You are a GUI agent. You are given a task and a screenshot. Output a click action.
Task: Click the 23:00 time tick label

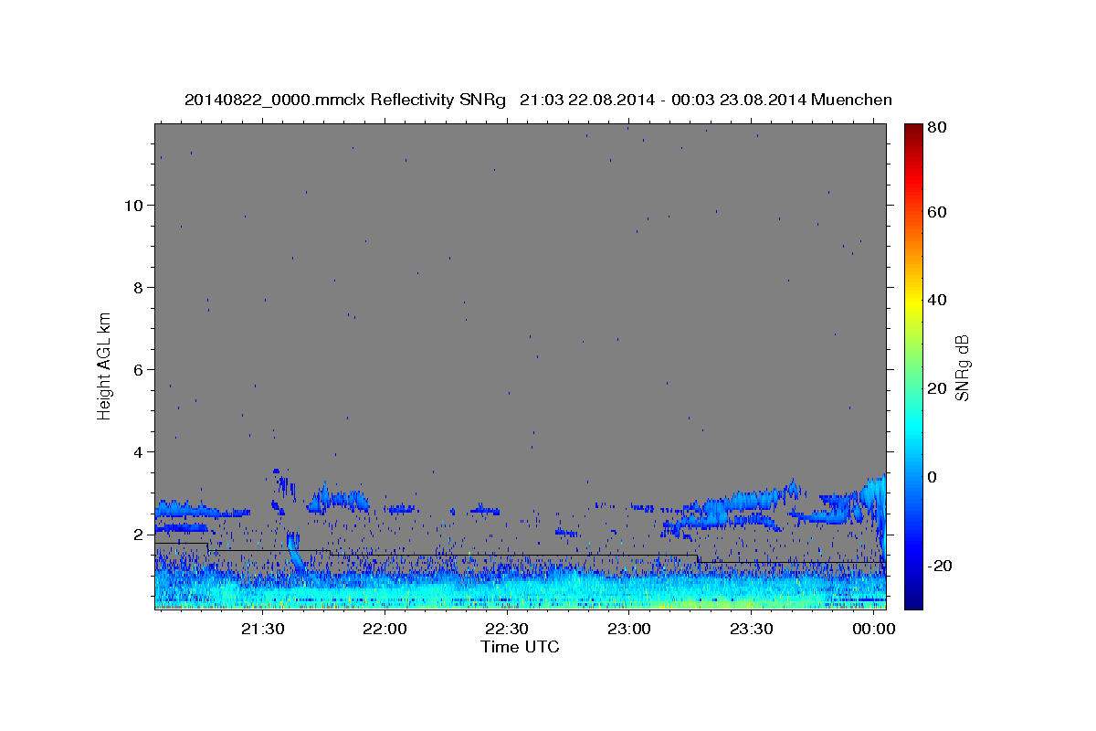629,630
